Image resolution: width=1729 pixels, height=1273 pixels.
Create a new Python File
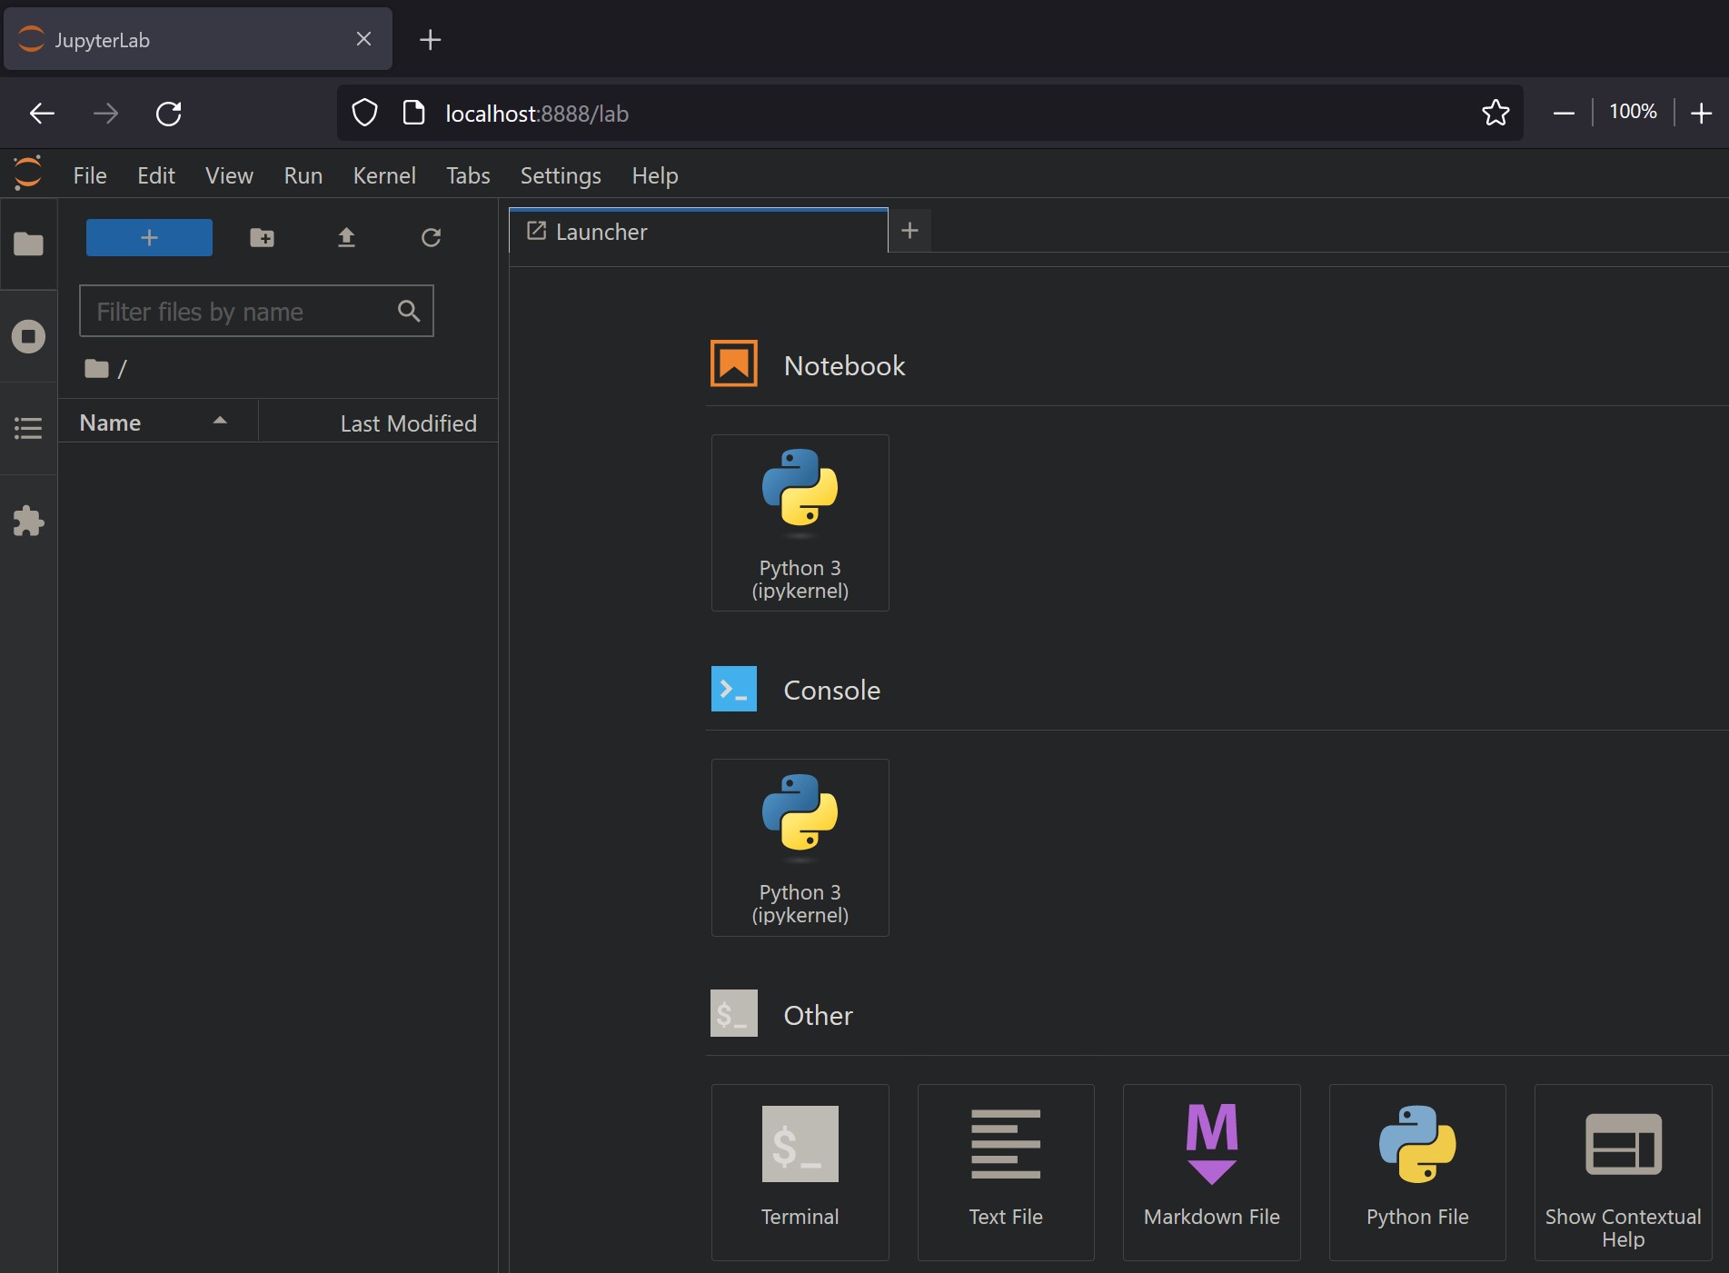pyautogui.click(x=1417, y=1172)
